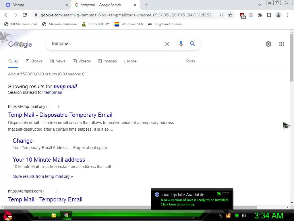Click the voice search microphone icon
This screenshot has height=221, width=294.
tap(181, 44)
